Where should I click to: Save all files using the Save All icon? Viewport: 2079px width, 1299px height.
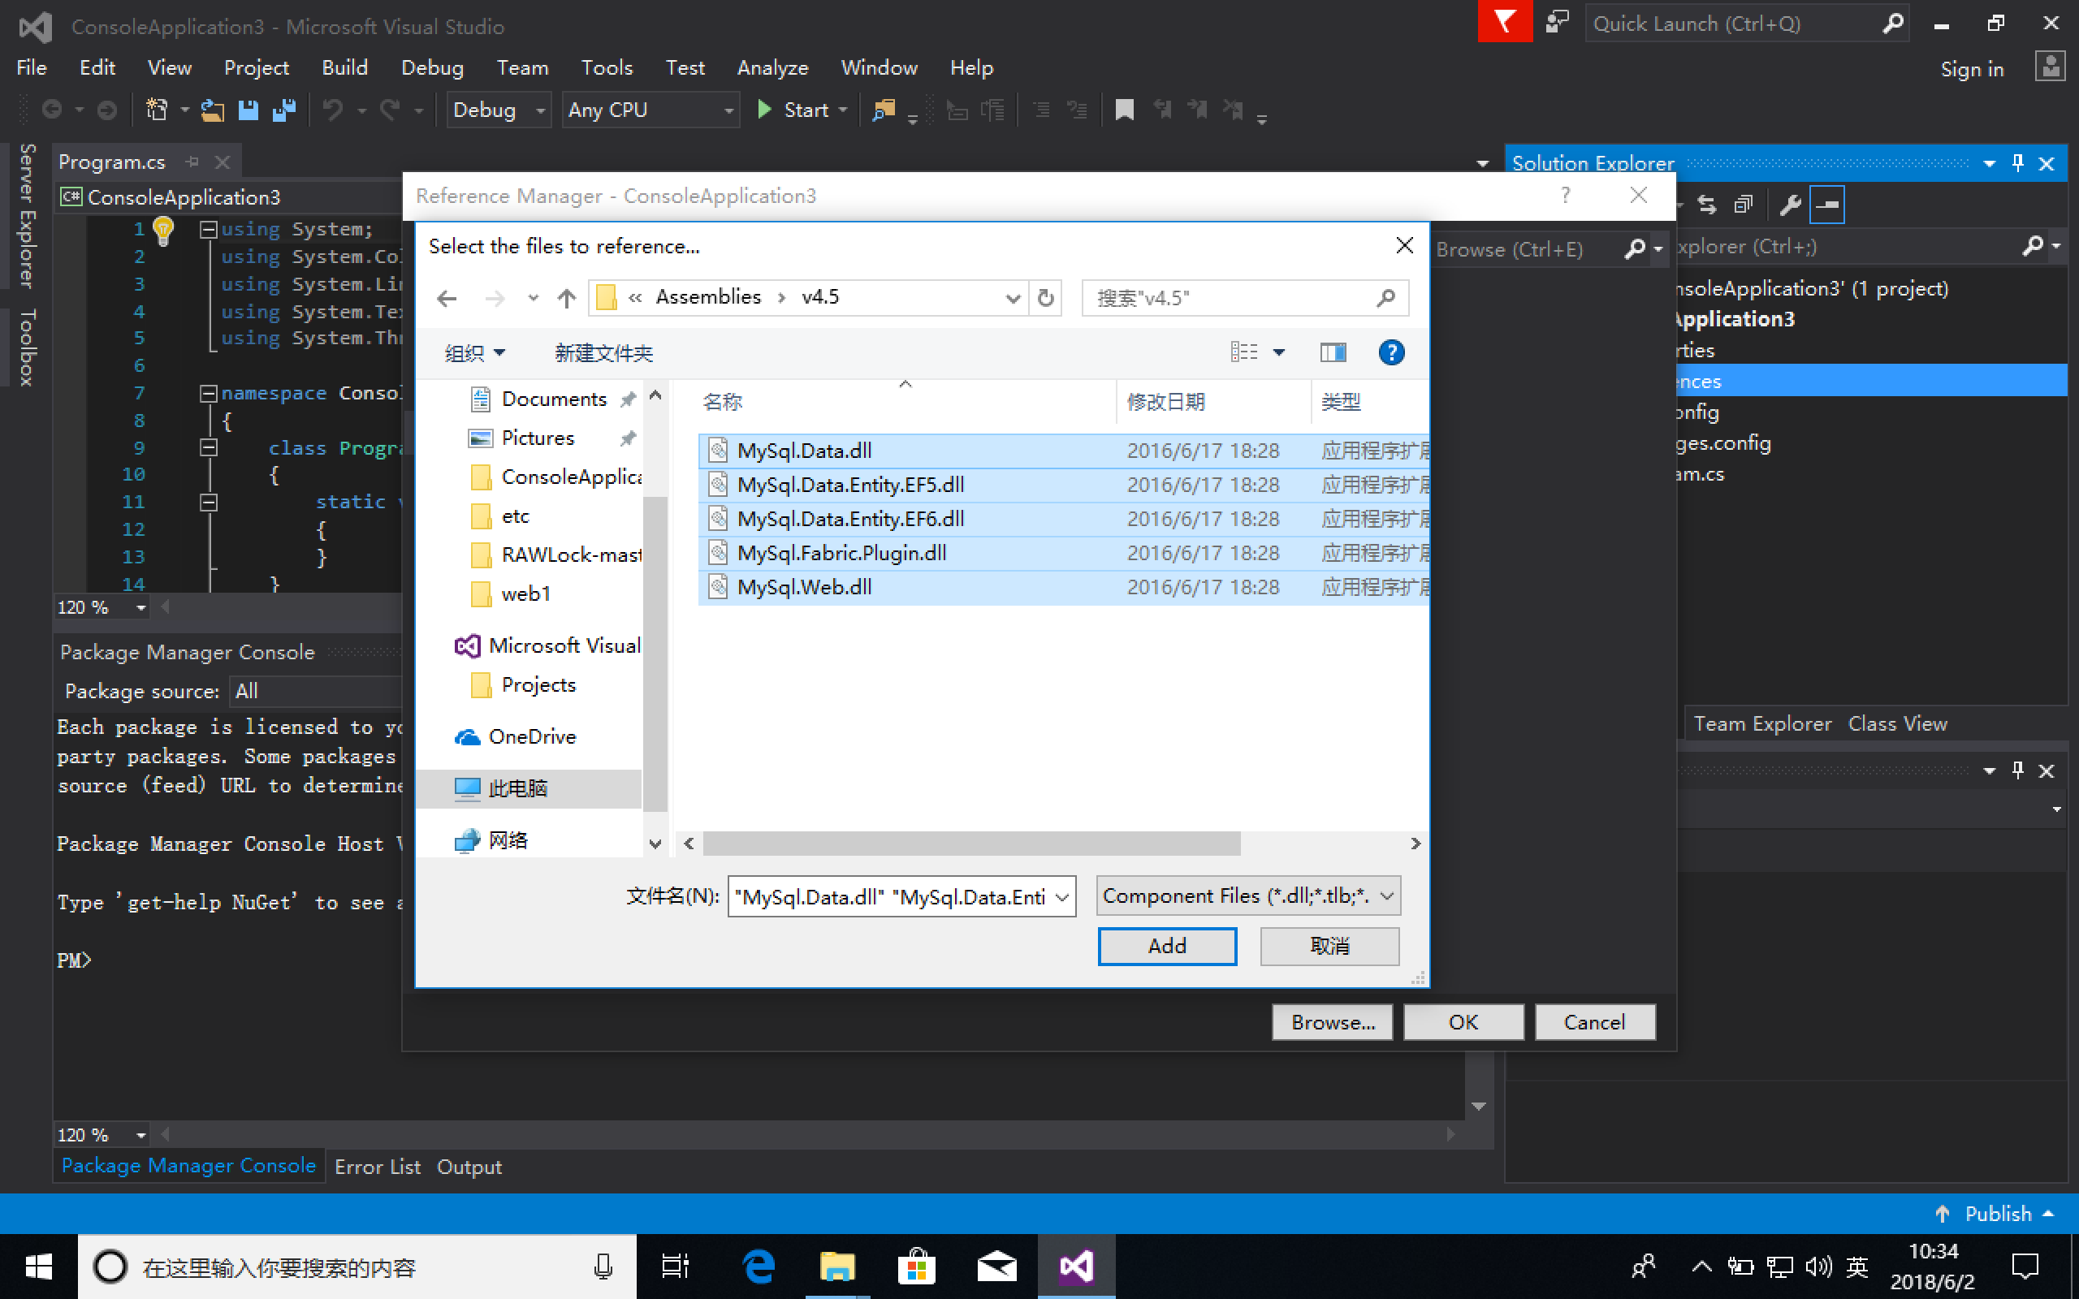(284, 110)
